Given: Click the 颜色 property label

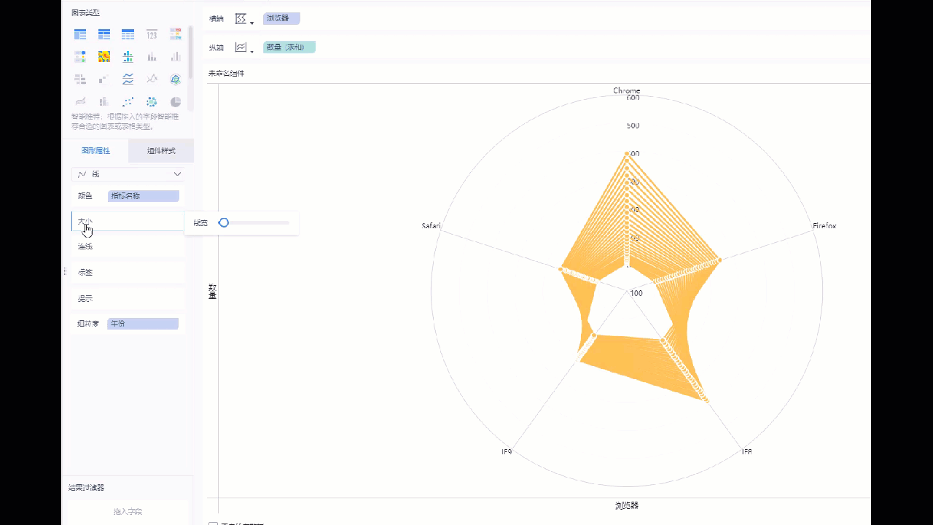Looking at the screenshot, I should 85,196.
